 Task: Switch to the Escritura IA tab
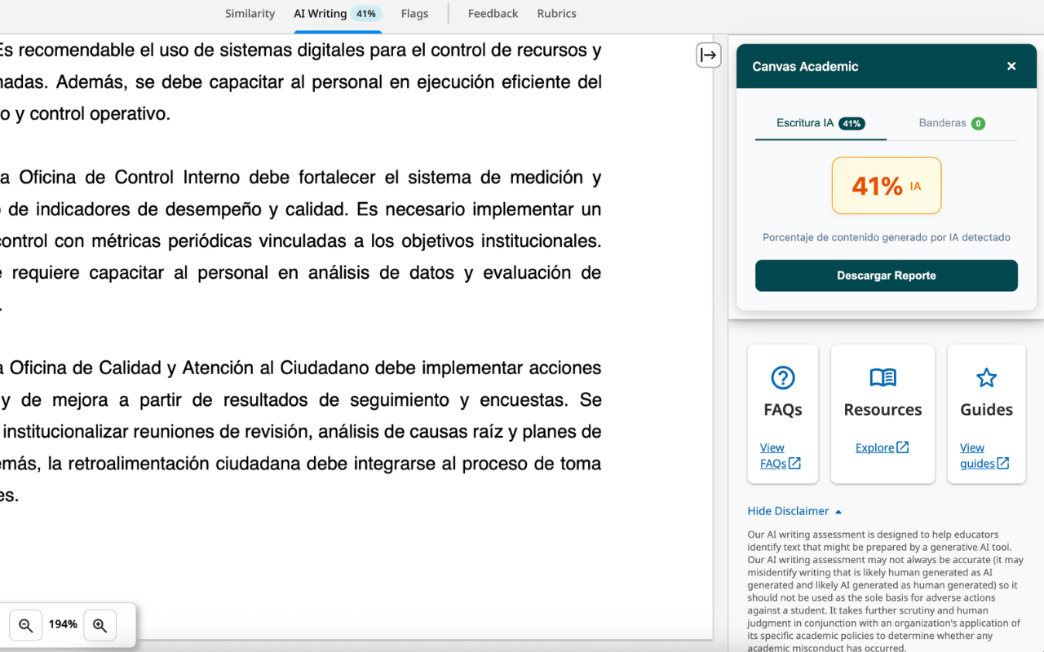820,123
